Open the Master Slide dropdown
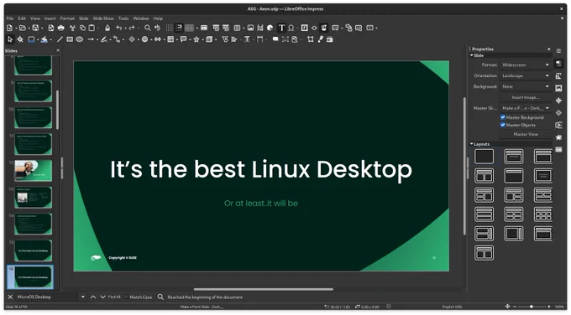571x315 pixels. click(x=525, y=108)
